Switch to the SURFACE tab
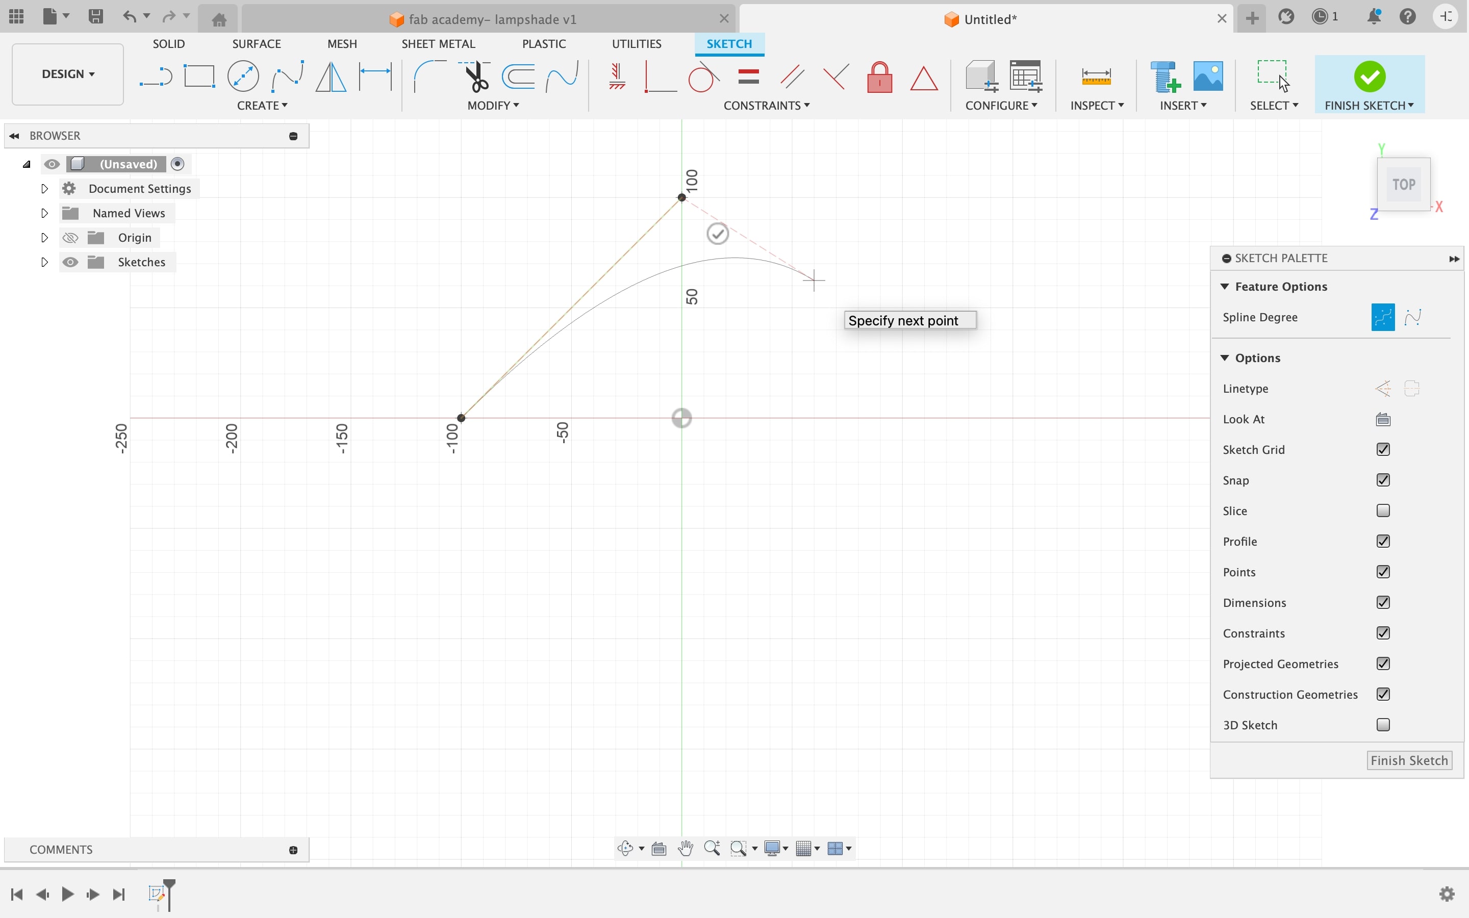 click(x=256, y=44)
